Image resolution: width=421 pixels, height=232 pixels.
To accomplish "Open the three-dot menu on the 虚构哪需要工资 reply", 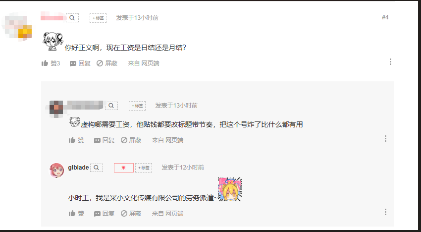I will point(385,139).
